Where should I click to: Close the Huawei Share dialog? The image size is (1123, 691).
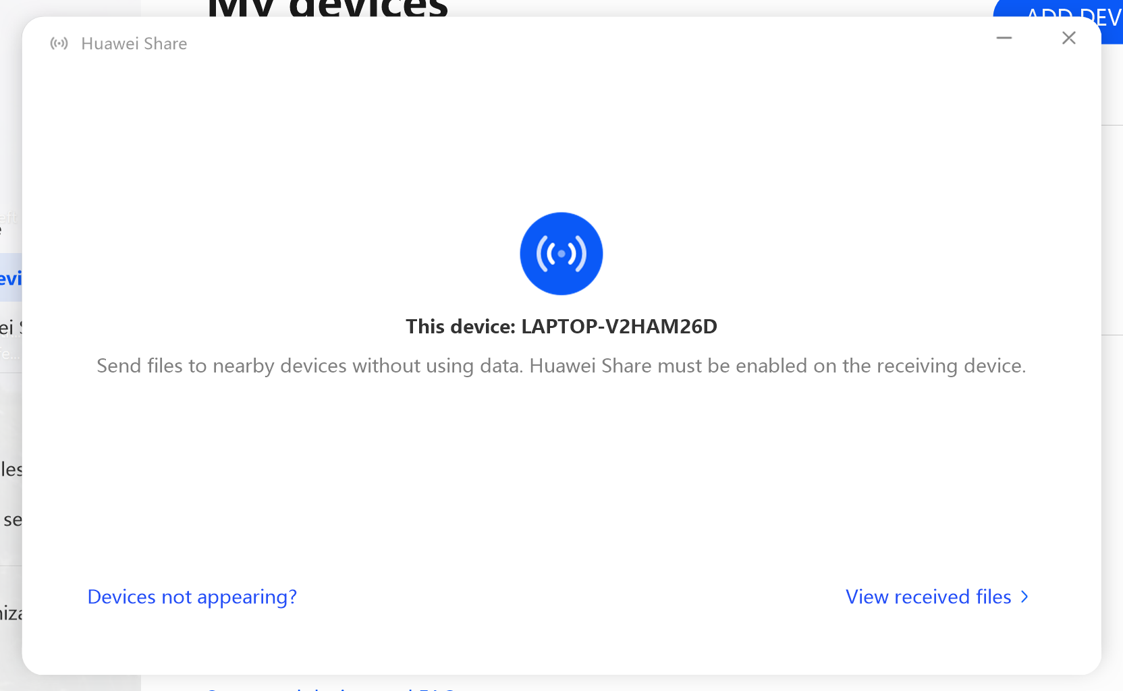(1068, 38)
